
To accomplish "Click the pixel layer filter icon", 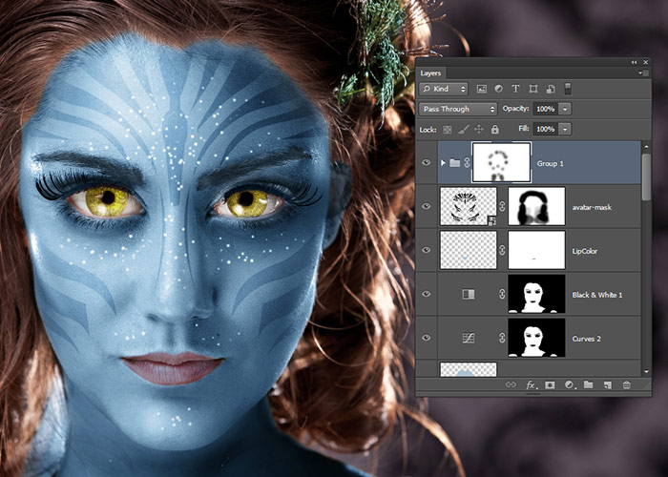I will pyautogui.click(x=482, y=90).
